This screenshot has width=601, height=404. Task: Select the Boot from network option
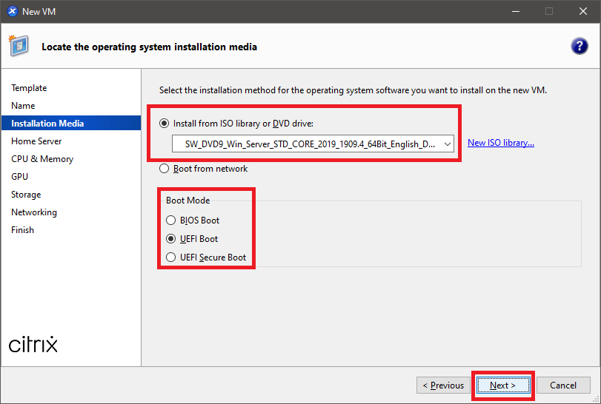click(x=165, y=169)
